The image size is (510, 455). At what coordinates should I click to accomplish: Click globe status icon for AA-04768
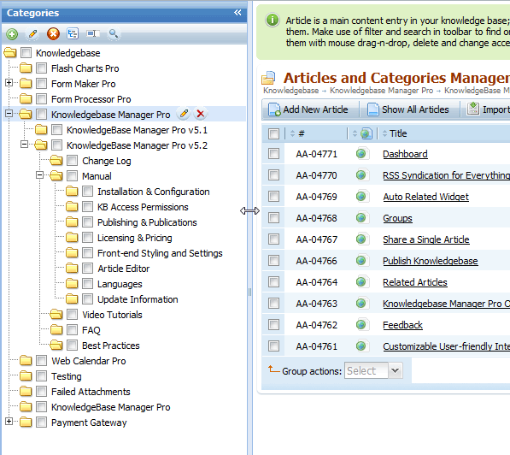[361, 217]
